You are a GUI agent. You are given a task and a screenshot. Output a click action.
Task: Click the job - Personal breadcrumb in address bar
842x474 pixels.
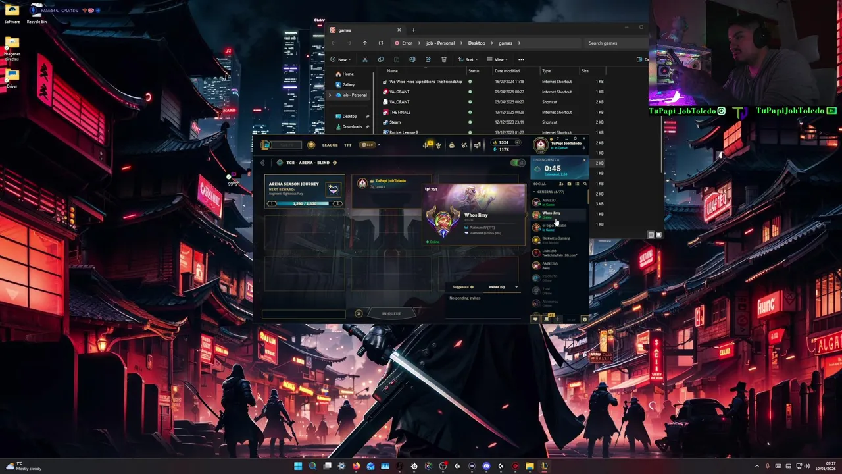pos(440,43)
